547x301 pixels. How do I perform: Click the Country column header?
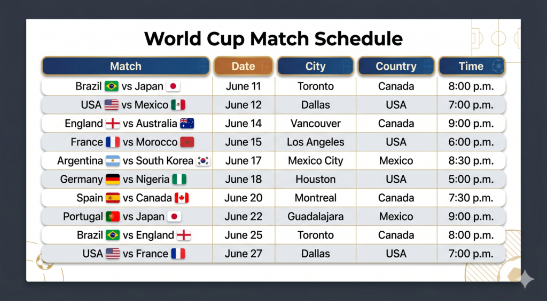(396, 66)
